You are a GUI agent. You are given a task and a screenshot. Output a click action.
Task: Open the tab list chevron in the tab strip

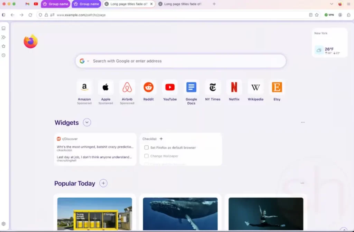click(x=332, y=4)
